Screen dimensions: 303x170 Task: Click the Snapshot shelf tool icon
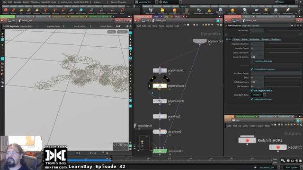37,11
